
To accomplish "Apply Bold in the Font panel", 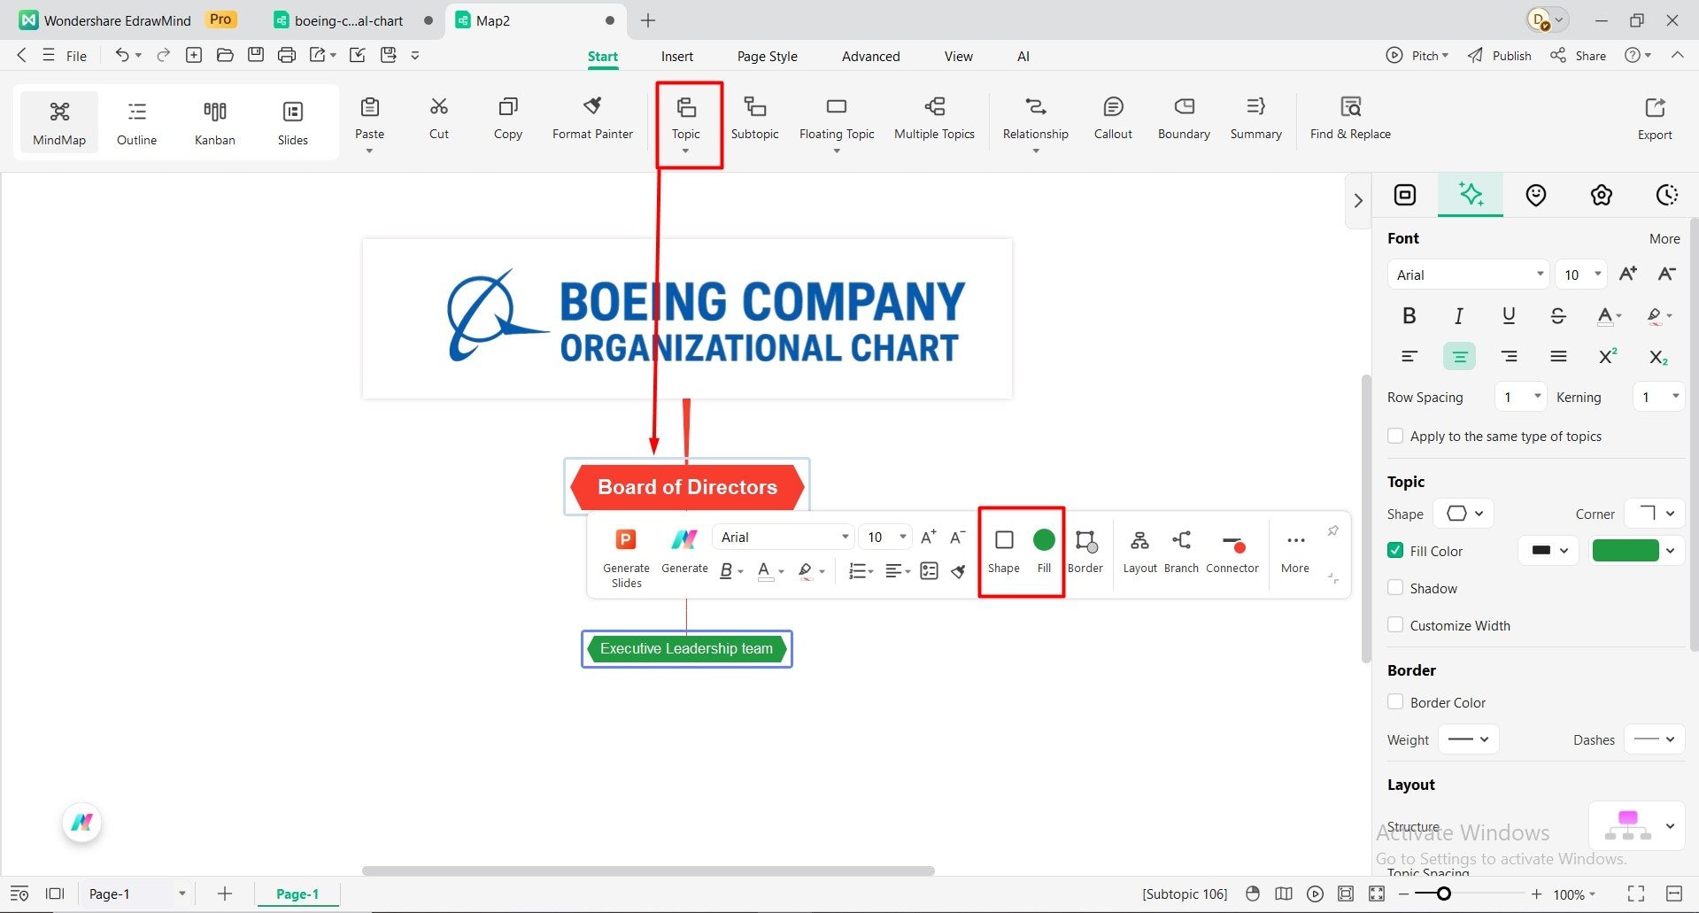I will point(1409,315).
